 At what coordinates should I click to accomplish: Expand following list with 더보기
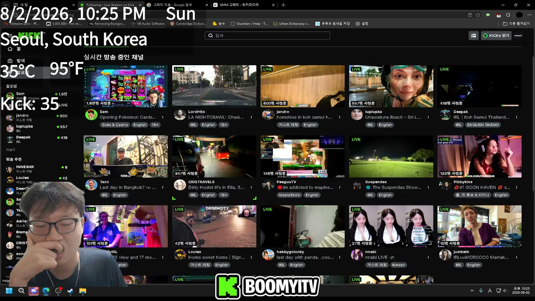coord(10,150)
